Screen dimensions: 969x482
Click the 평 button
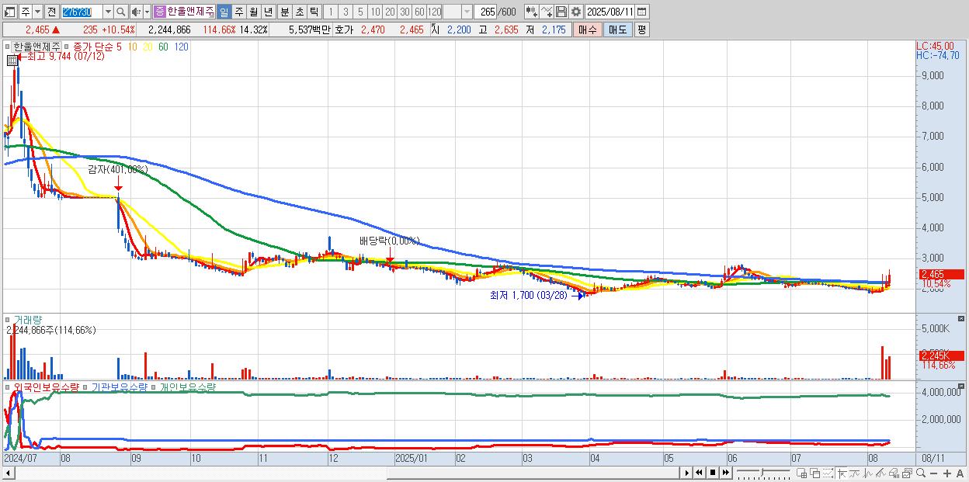[641, 29]
